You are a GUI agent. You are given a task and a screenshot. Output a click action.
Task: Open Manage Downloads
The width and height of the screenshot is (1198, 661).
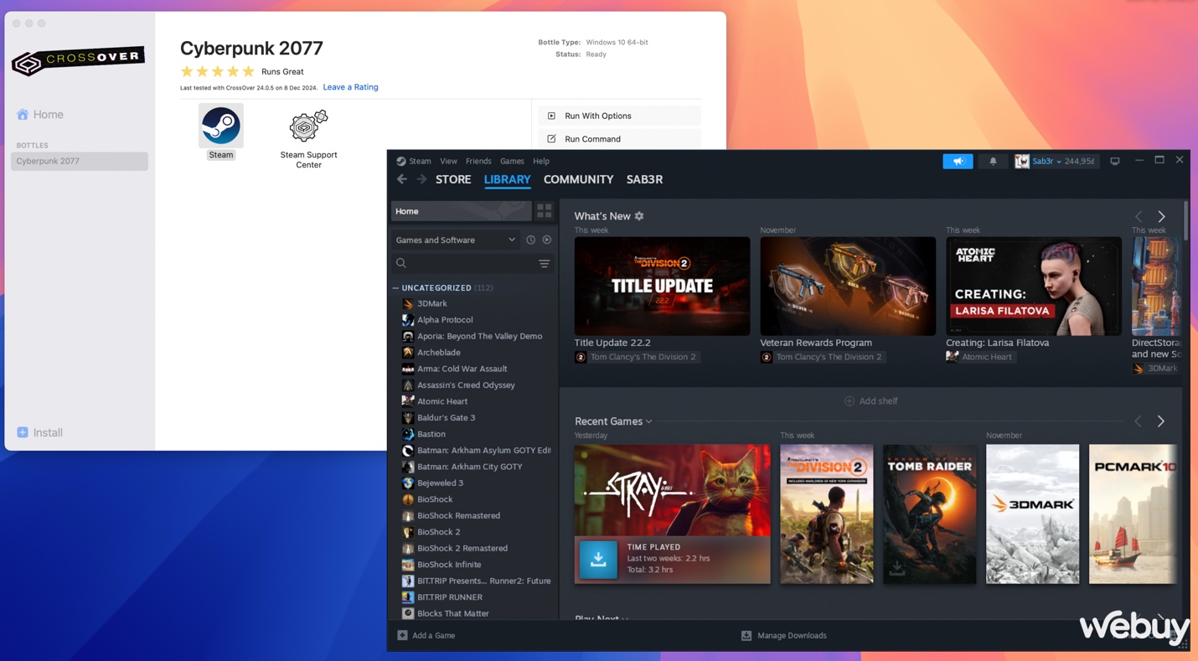[x=784, y=636]
